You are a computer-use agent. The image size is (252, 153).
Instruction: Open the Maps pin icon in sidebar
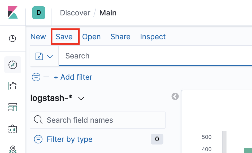point(13,149)
